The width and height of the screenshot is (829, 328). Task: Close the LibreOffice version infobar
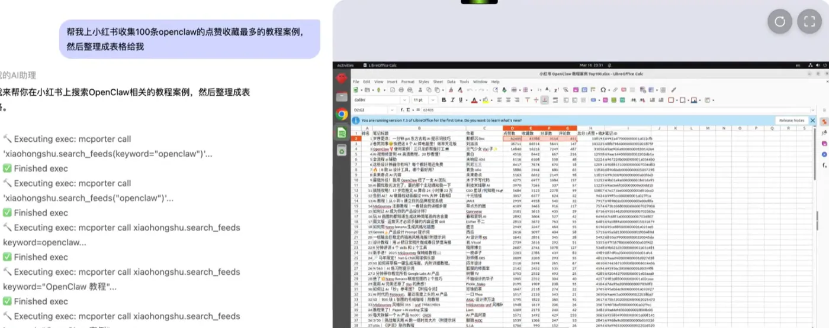point(812,121)
